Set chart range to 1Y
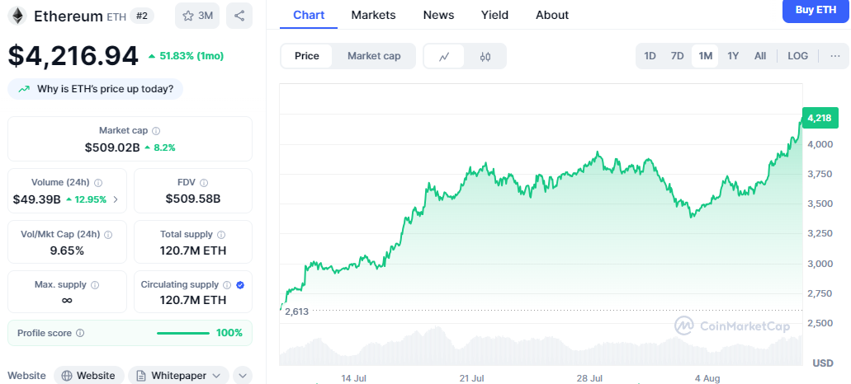The height and width of the screenshot is (384, 851). coord(733,56)
